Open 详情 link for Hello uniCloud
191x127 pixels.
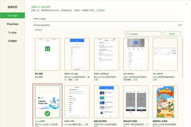96,80
